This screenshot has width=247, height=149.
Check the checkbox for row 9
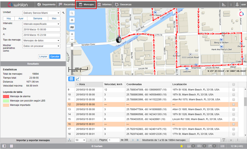(234, 90)
